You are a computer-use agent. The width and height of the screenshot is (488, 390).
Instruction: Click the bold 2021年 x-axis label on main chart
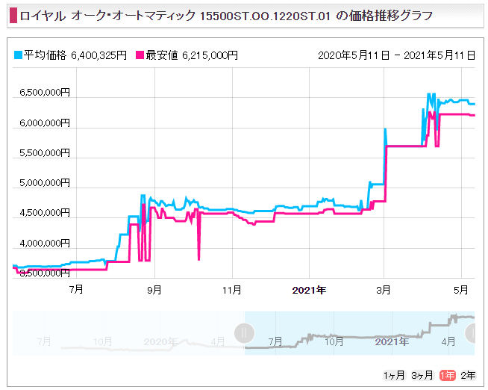pyautogui.click(x=309, y=291)
